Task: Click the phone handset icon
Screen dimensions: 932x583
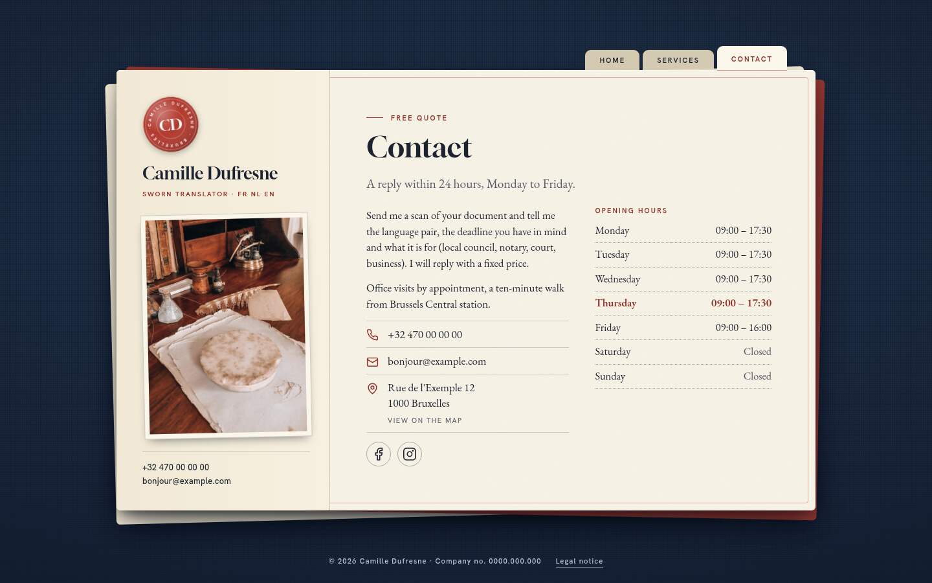Action: tap(373, 335)
